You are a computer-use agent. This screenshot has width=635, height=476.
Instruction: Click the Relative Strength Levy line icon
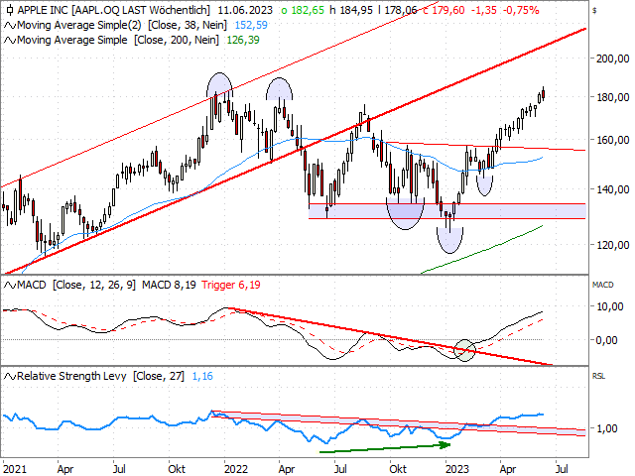point(10,377)
